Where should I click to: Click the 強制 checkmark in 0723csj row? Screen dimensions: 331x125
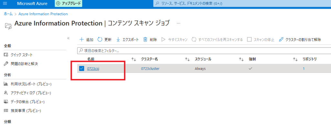click(x=251, y=69)
